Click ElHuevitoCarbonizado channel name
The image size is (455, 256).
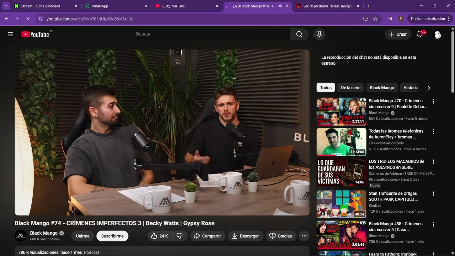(386, 143)
